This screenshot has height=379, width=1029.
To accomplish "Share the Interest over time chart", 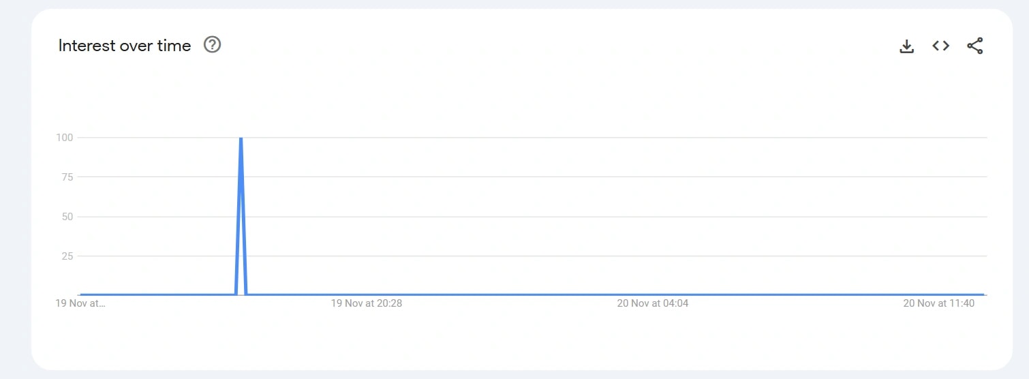I will tap(974, 46).
